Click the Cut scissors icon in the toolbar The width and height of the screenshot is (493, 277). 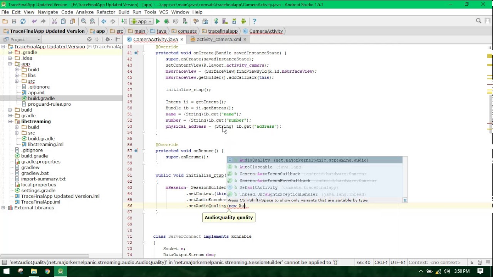pyautogui.click(x=54, y=22)
